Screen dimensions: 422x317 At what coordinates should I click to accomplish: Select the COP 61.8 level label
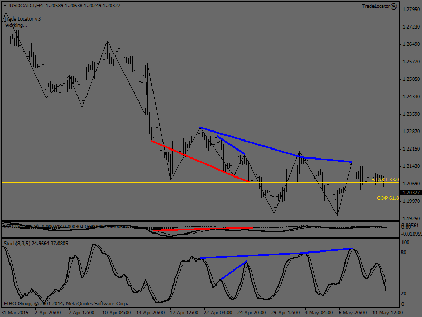pyautogui.click(x=387, y=198)
